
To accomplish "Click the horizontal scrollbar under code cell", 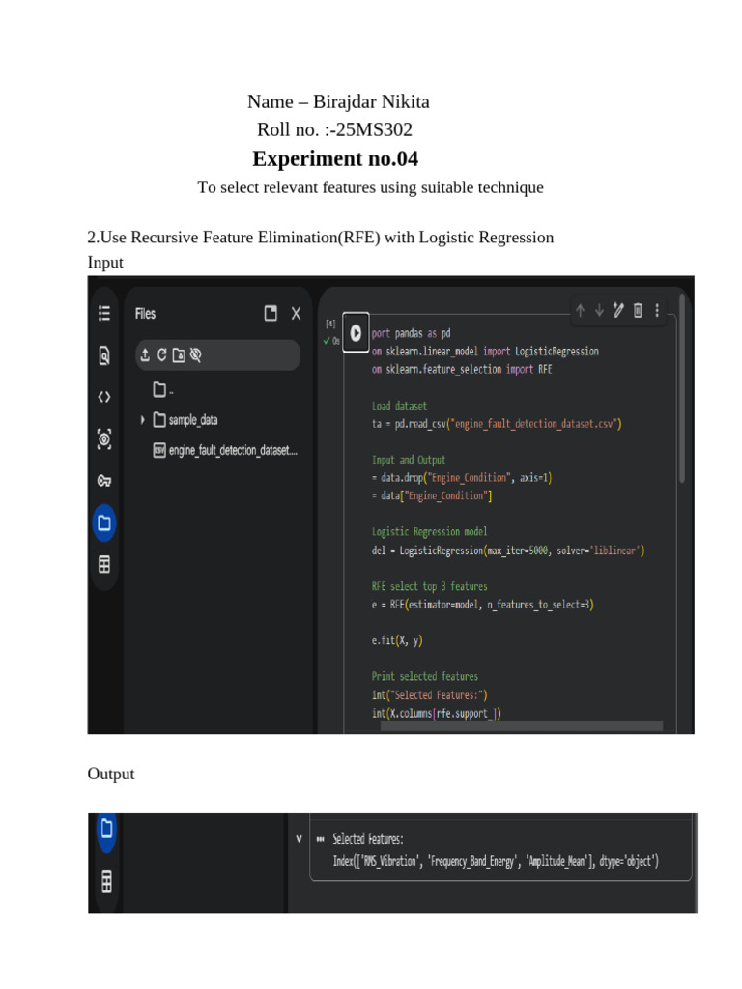I will pyautogui.click(x=522, y=726).
